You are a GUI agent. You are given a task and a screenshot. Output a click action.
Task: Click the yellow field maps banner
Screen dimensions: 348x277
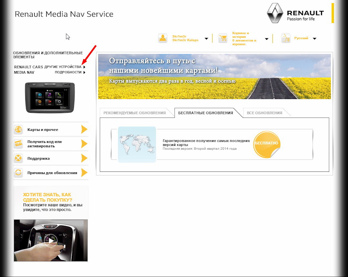click(x=214, y=77)
